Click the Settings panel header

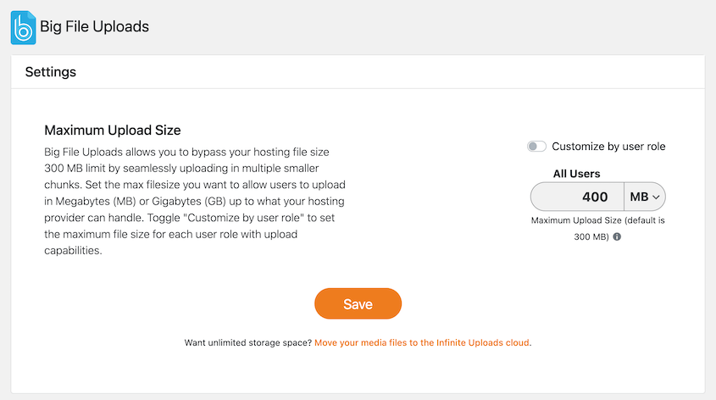click(358, 72)
